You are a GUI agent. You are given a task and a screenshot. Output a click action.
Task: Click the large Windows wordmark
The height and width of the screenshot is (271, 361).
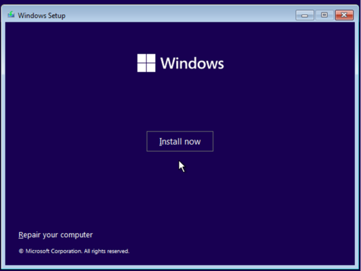(x=192, y=63)
